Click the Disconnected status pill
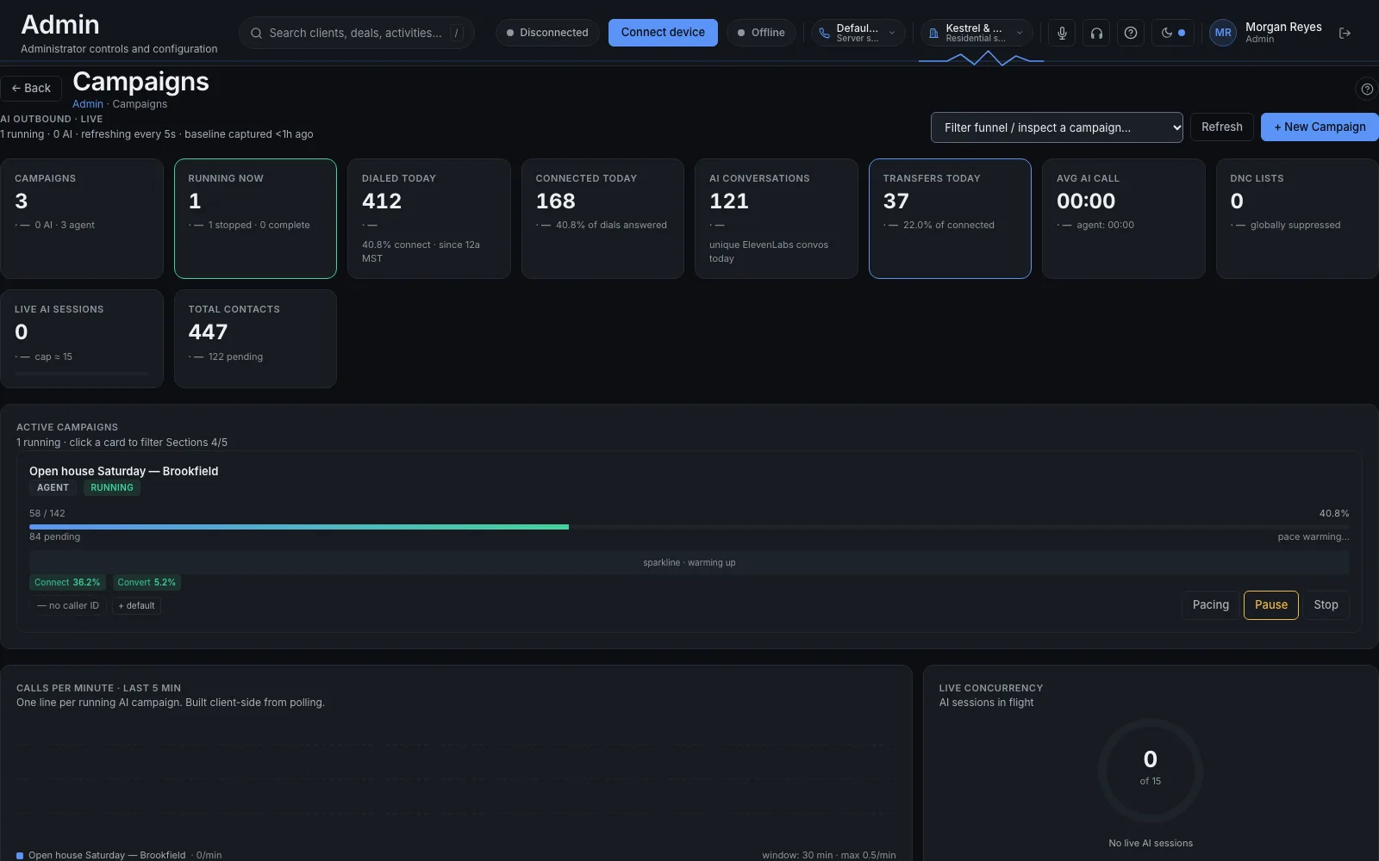Viewport: 1379px width, 861px height. coord(547,33)
